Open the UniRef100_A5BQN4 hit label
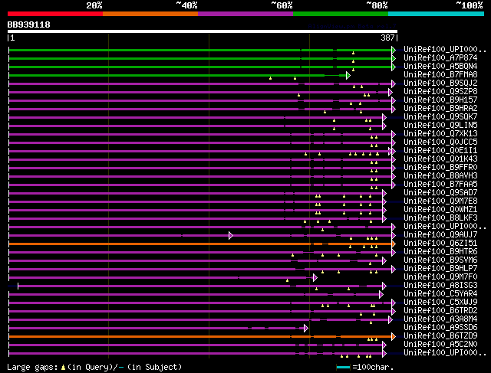Screen dimensions: 491x373 (x=440, y=67)
